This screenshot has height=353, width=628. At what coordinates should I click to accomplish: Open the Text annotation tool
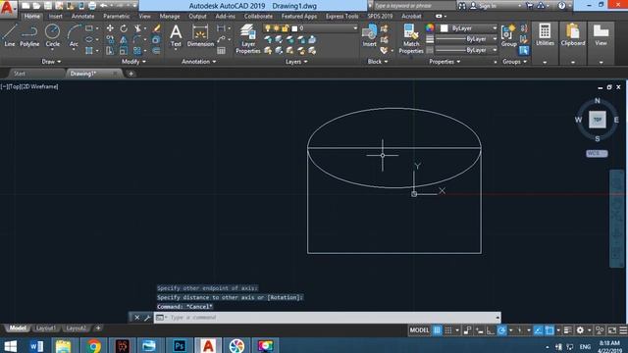tap(176, 35)
